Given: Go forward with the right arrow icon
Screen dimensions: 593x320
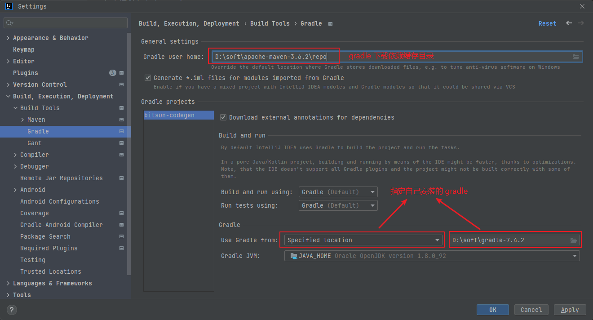Looking at the screenshot, I should click(x=581, y=23).
